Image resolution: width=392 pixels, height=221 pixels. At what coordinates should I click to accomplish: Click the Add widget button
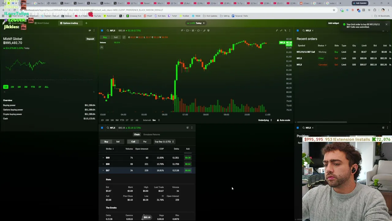click(x=334, y=23)
